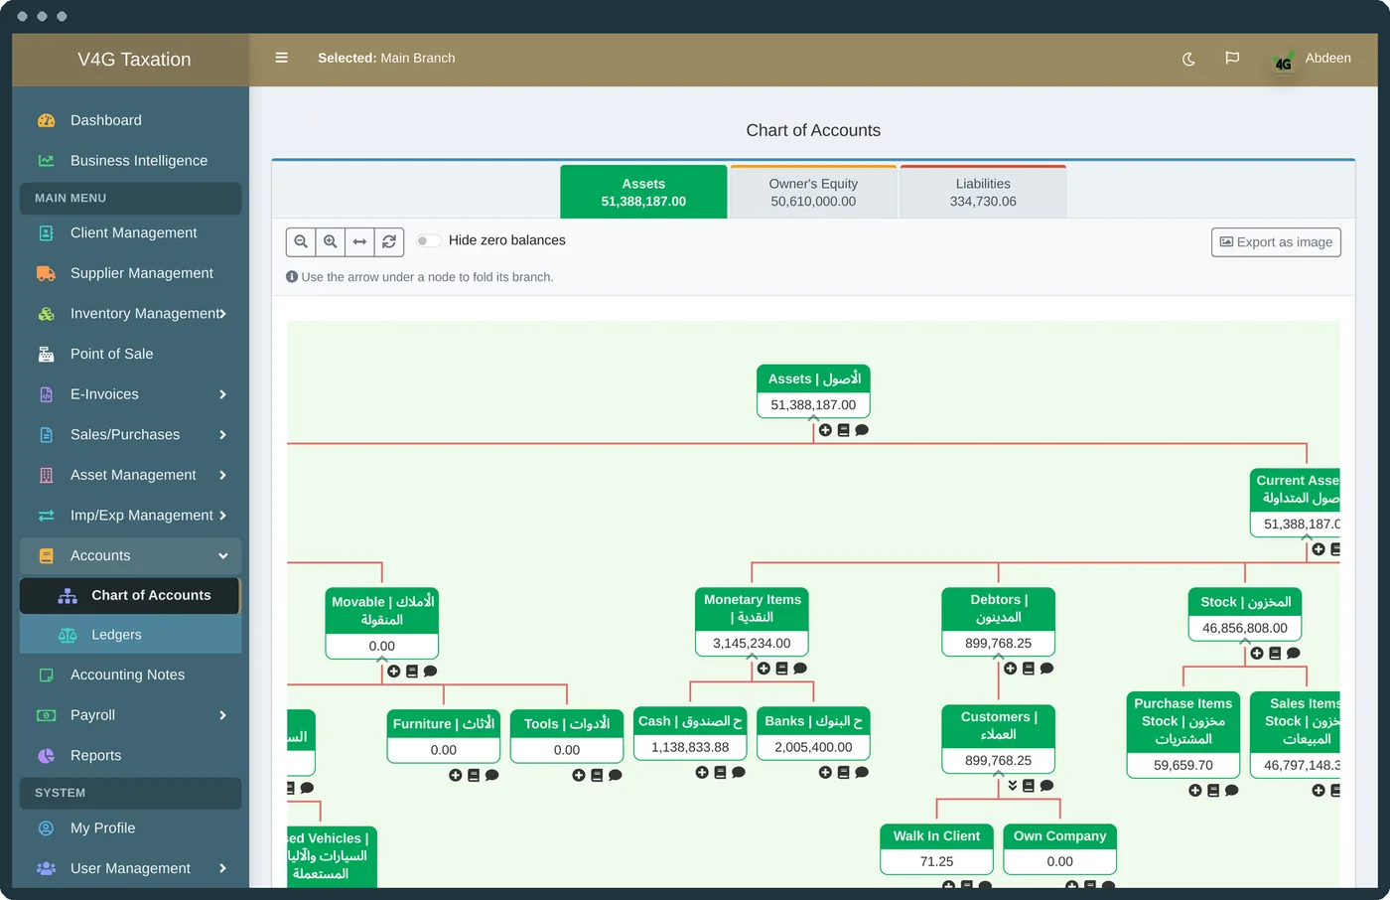
Task: Zoom out the accounts chart
Action: click(301, 241)
